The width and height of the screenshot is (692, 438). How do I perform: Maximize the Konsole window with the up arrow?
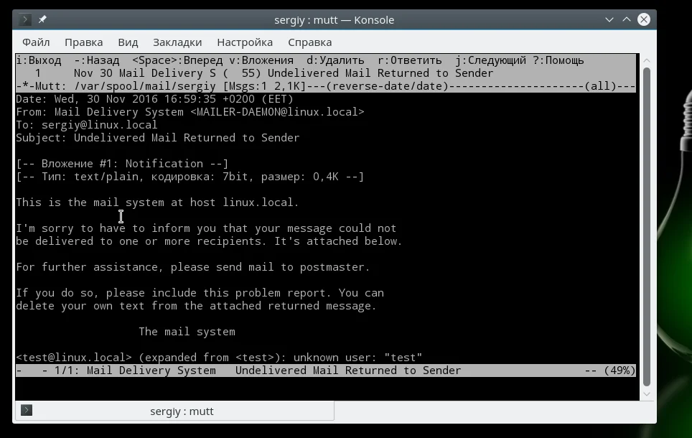point(627,20)
